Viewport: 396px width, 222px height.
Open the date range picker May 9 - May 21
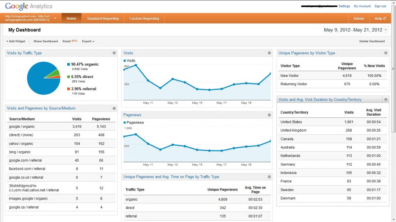point(355,30)
